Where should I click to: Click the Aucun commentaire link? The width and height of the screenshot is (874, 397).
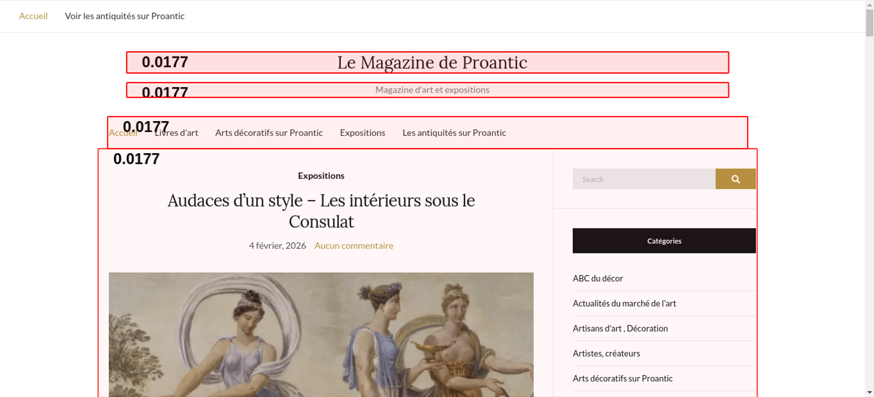point(354,246)
